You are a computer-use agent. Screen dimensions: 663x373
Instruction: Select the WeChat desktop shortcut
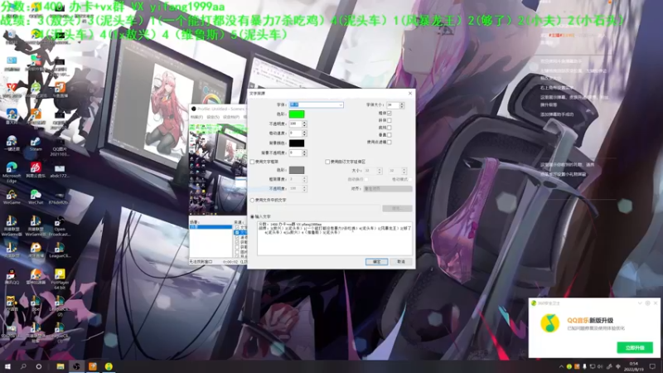[x=36, y=197]
